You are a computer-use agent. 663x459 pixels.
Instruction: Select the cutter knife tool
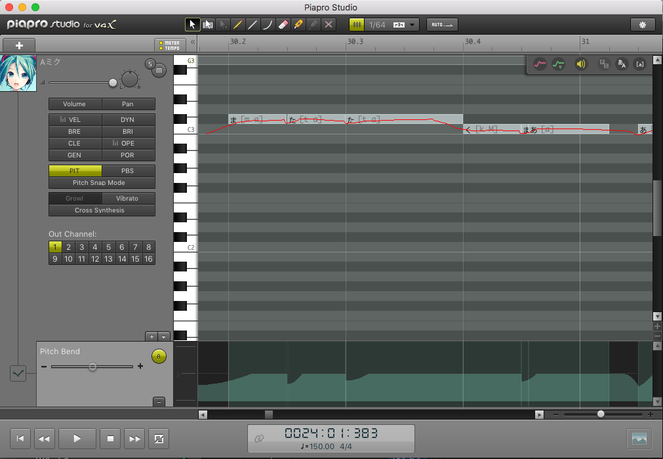pyautogui.click(x=298, y=24)
